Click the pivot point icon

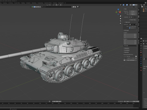tap(54, 5)
